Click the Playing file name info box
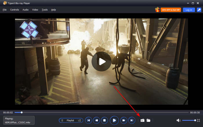The height and width of the screenshot is (127, 203). [19, 120]
